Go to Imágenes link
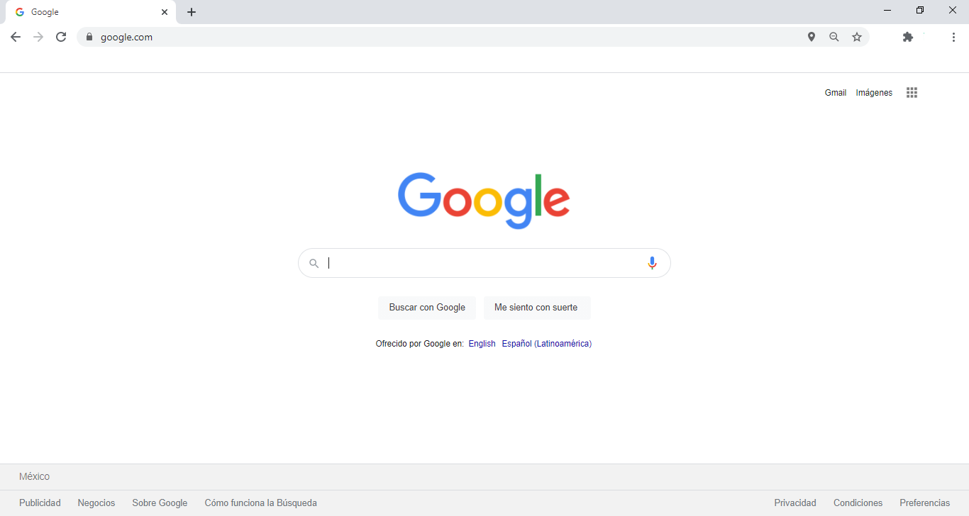The height and width of the screenshot is (516, 969). pyautogui.click(x=874, y=93)
